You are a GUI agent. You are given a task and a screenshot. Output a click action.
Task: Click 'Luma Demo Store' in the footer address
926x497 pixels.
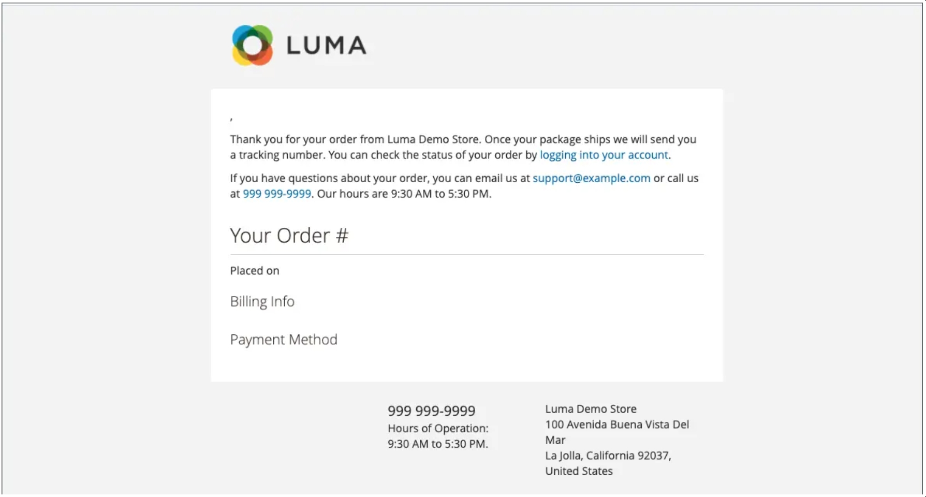pos(591,409)
